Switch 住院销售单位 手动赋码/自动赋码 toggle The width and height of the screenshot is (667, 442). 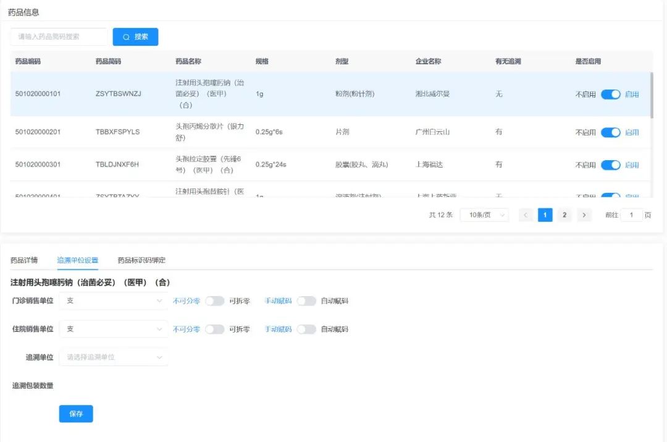pyautogui.click(x=306, y=329)
